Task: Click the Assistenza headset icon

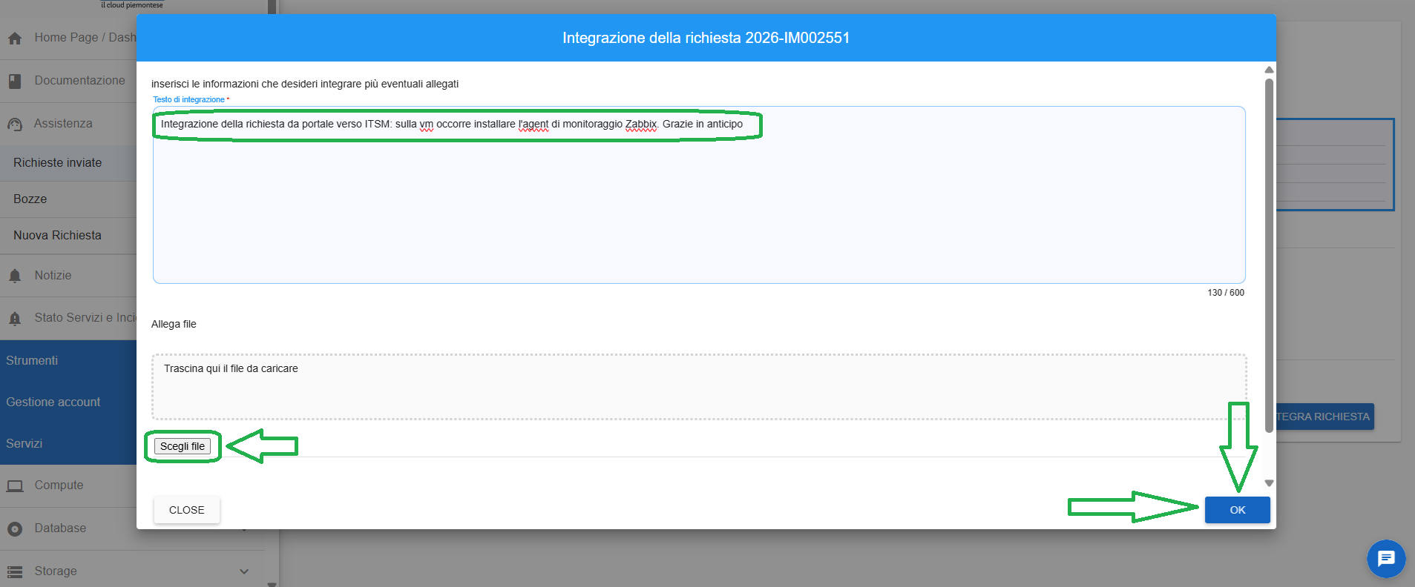Action: (15, 124)
